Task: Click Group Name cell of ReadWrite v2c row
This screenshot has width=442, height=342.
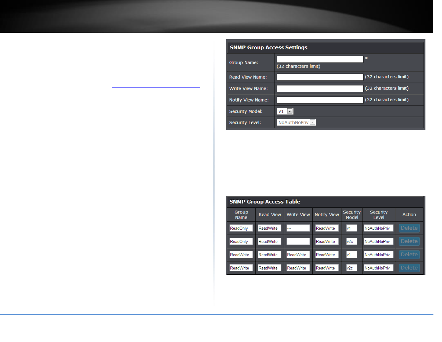Action: (241, 268)
